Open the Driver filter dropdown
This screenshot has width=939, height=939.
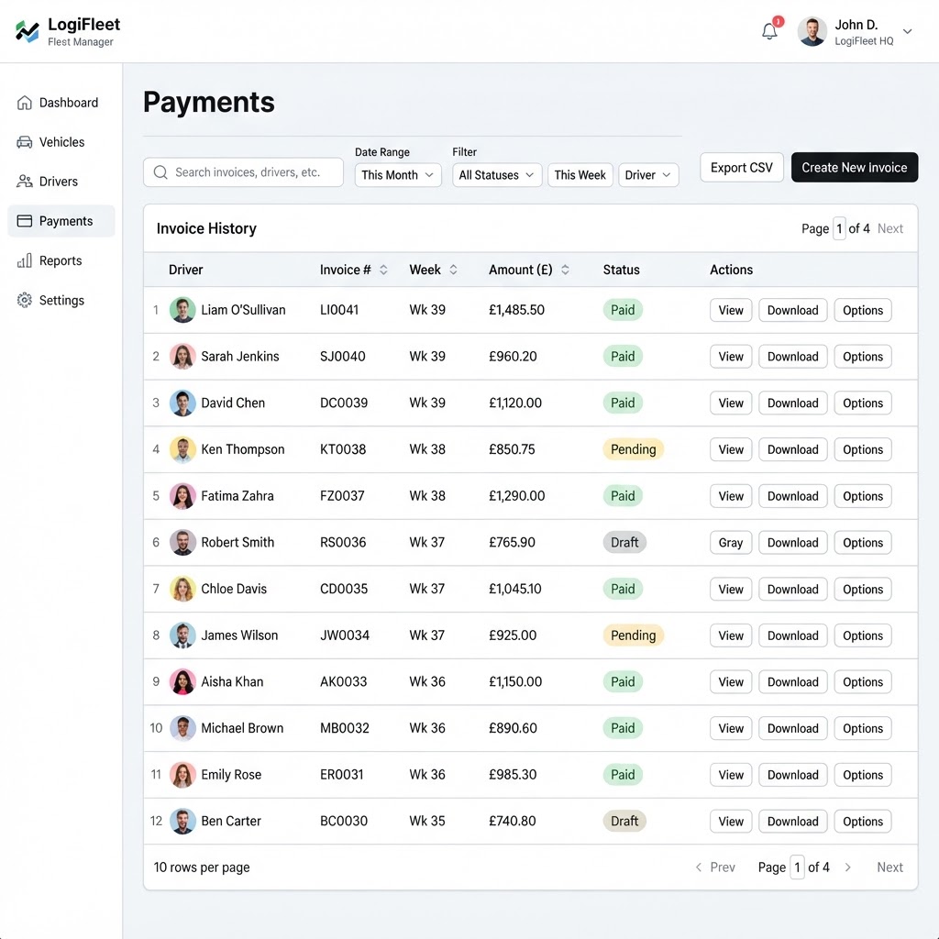[648, 175]
